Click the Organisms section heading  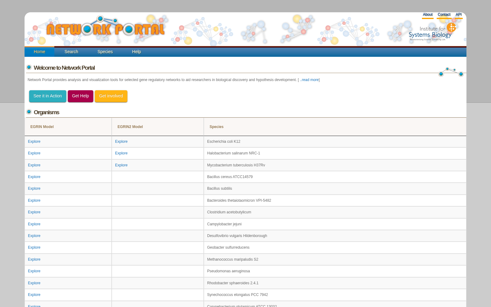click(x=46, y=112)
